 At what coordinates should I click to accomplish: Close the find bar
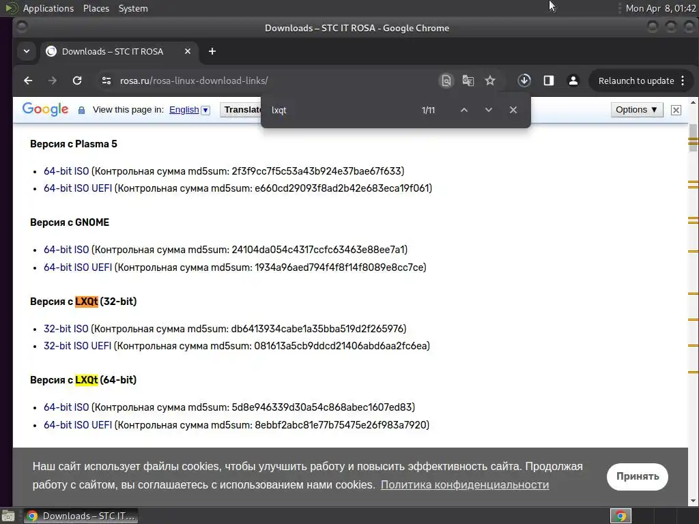(x=513, y=110)
